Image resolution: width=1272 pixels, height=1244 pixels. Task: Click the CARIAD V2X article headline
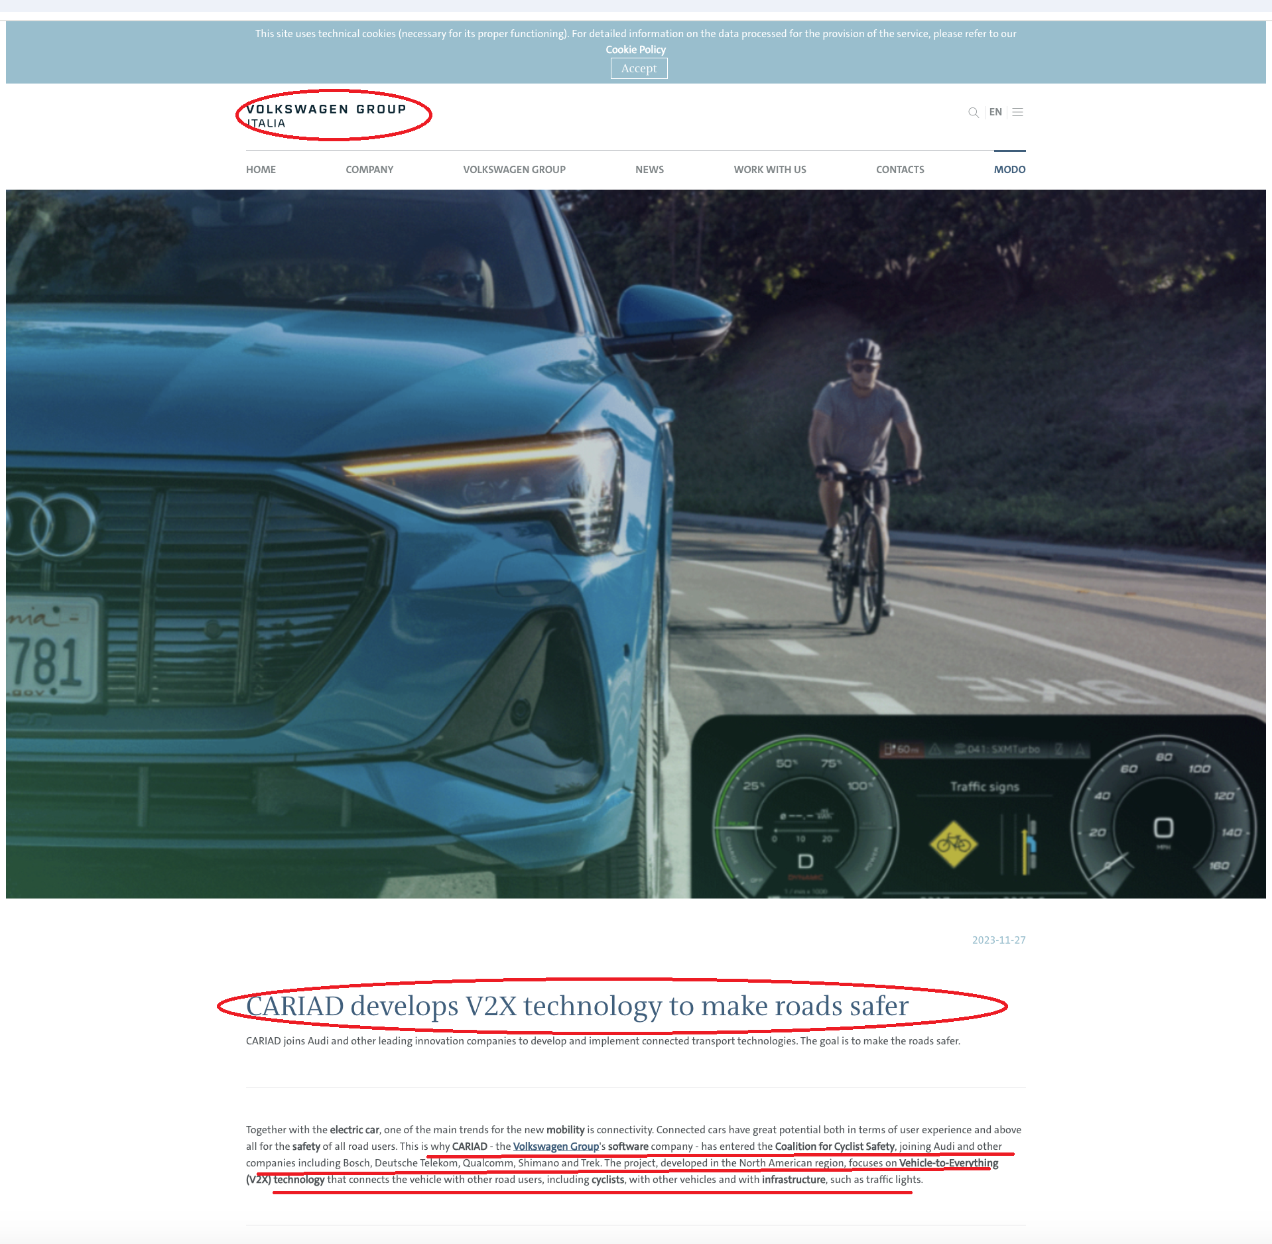[x=577, y=1006]
